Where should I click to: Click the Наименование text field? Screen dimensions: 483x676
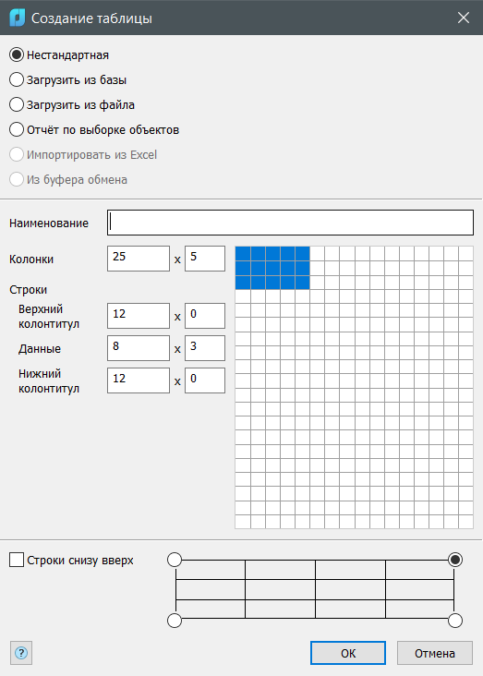tap(290, 223)
